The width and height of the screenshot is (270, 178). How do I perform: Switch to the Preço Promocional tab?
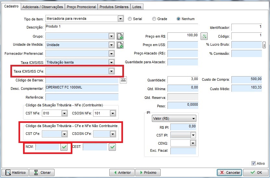tap(81, 7)
